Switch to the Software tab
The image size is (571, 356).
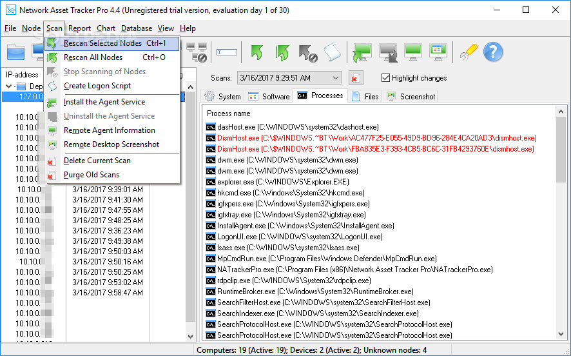pyautogui.click(x=268, y=97)
